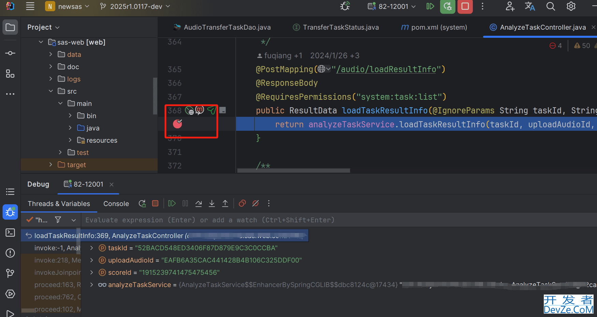
Task: Click Step Over in the debug toolbar
Action: 199,204
